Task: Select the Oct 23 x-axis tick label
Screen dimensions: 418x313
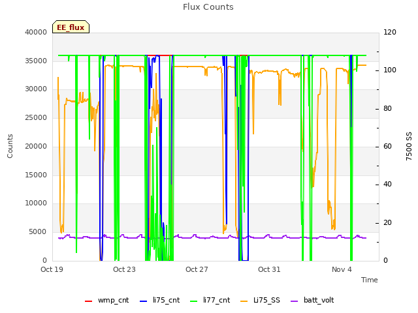Action: [x=124, y=269]
